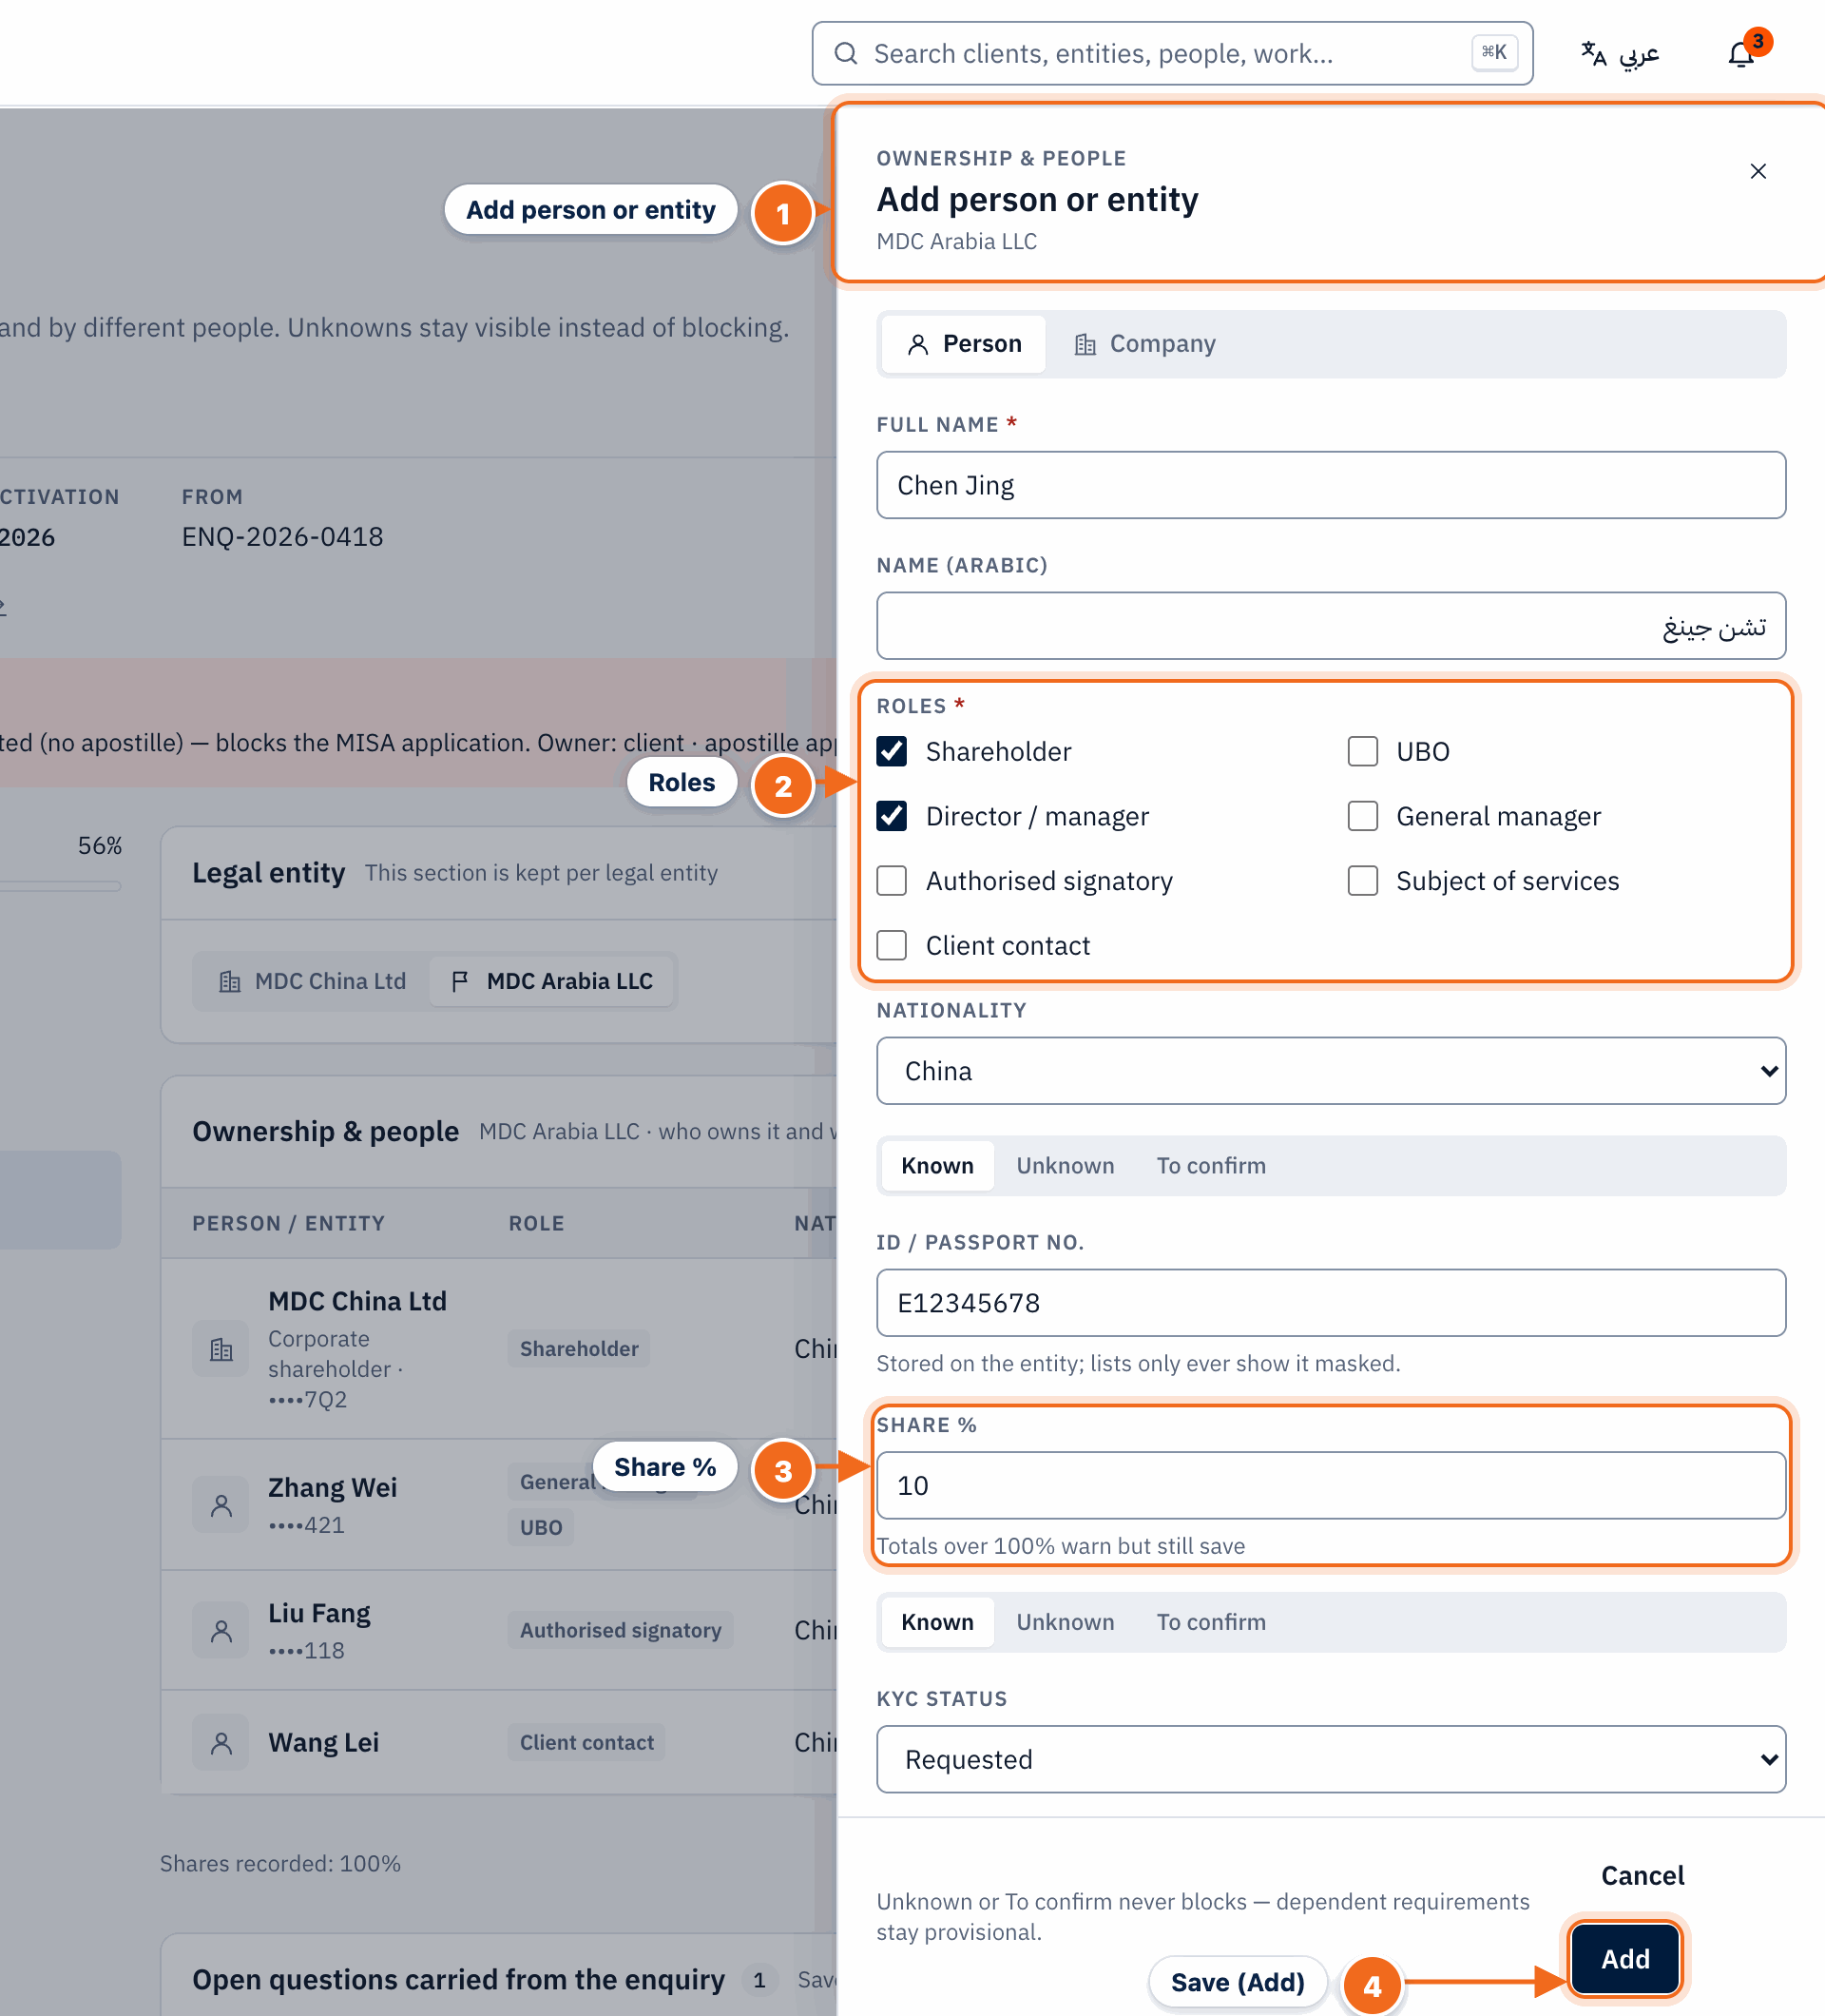Screen dimensions: 1825x2016
Task: Click the ID / Passport No. field
Action: [x=1331, y=1303]
